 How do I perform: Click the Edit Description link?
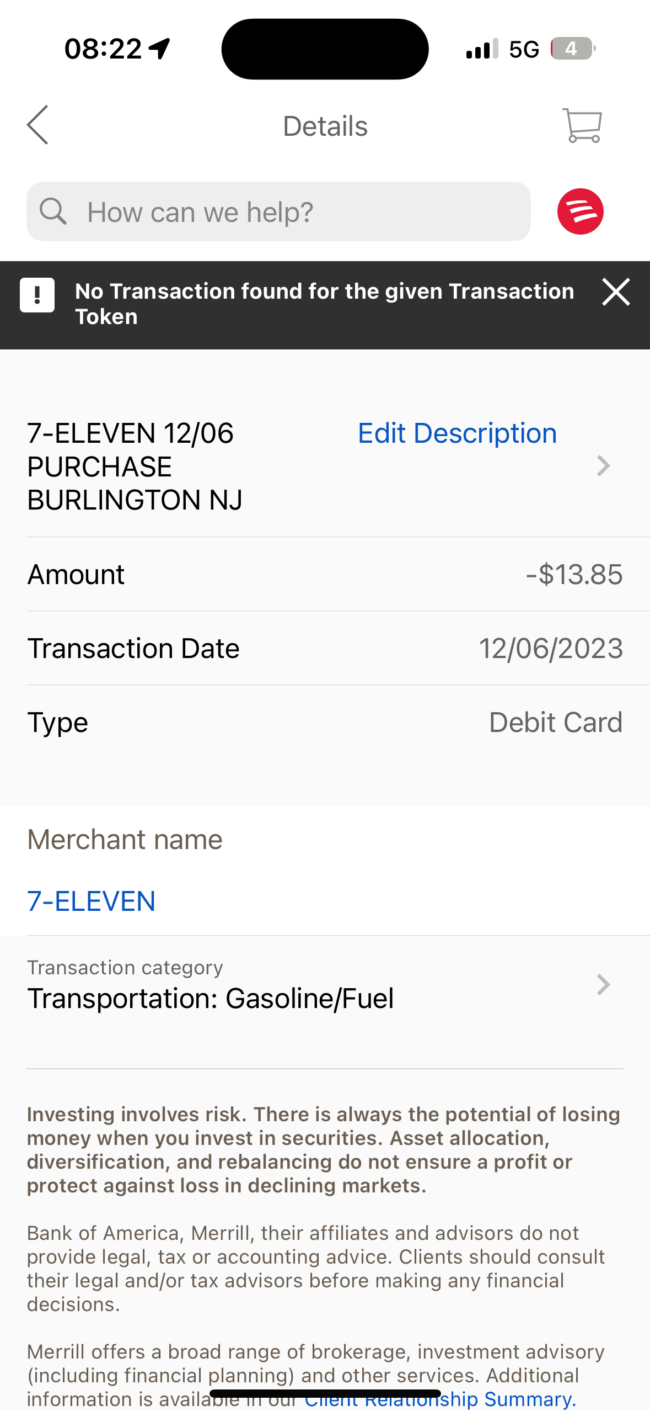point(457,433)
